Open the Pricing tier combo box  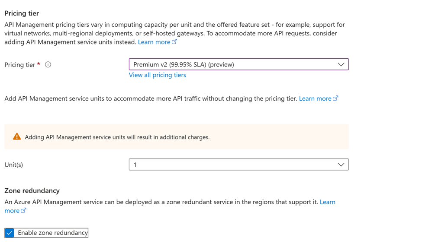point(234,64)
